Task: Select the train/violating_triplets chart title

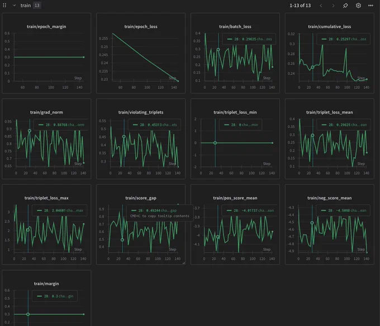Action: click(x=141, y=112)
